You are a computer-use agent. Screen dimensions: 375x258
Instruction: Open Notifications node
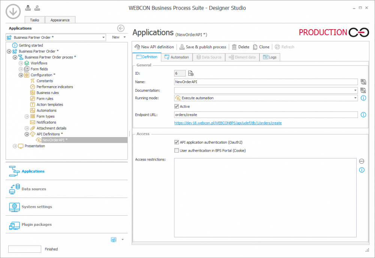(x=46, y=122)
